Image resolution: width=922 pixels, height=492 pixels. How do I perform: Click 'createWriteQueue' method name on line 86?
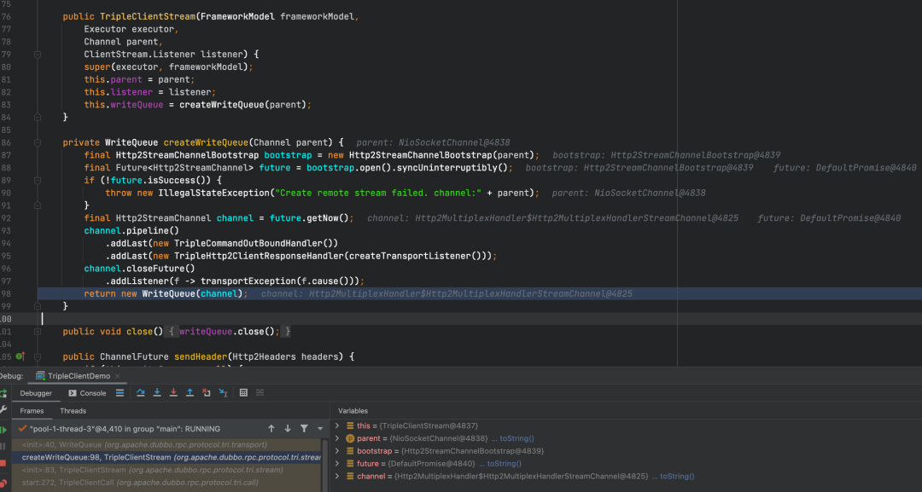pyautogui.click(x=206, y=142)
